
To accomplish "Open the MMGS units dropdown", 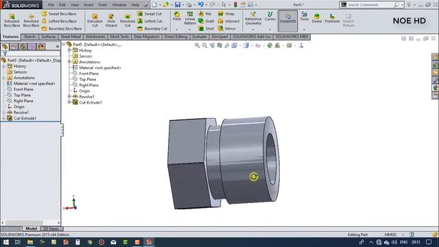I will tap(403, 235).
